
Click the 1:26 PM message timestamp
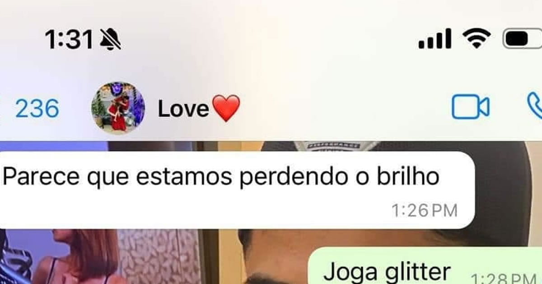[x=424, y=210]
